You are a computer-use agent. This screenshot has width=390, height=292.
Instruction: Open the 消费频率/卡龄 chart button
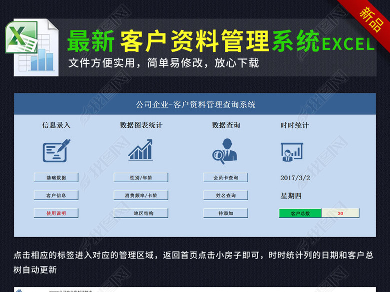[141, 195]
